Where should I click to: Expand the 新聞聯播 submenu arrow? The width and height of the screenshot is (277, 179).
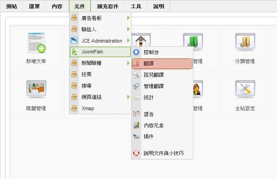[x=129, y=63]
